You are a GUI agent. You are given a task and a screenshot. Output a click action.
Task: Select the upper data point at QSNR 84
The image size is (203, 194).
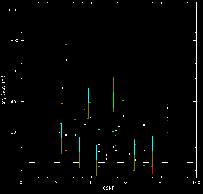[x=168, y=108]
